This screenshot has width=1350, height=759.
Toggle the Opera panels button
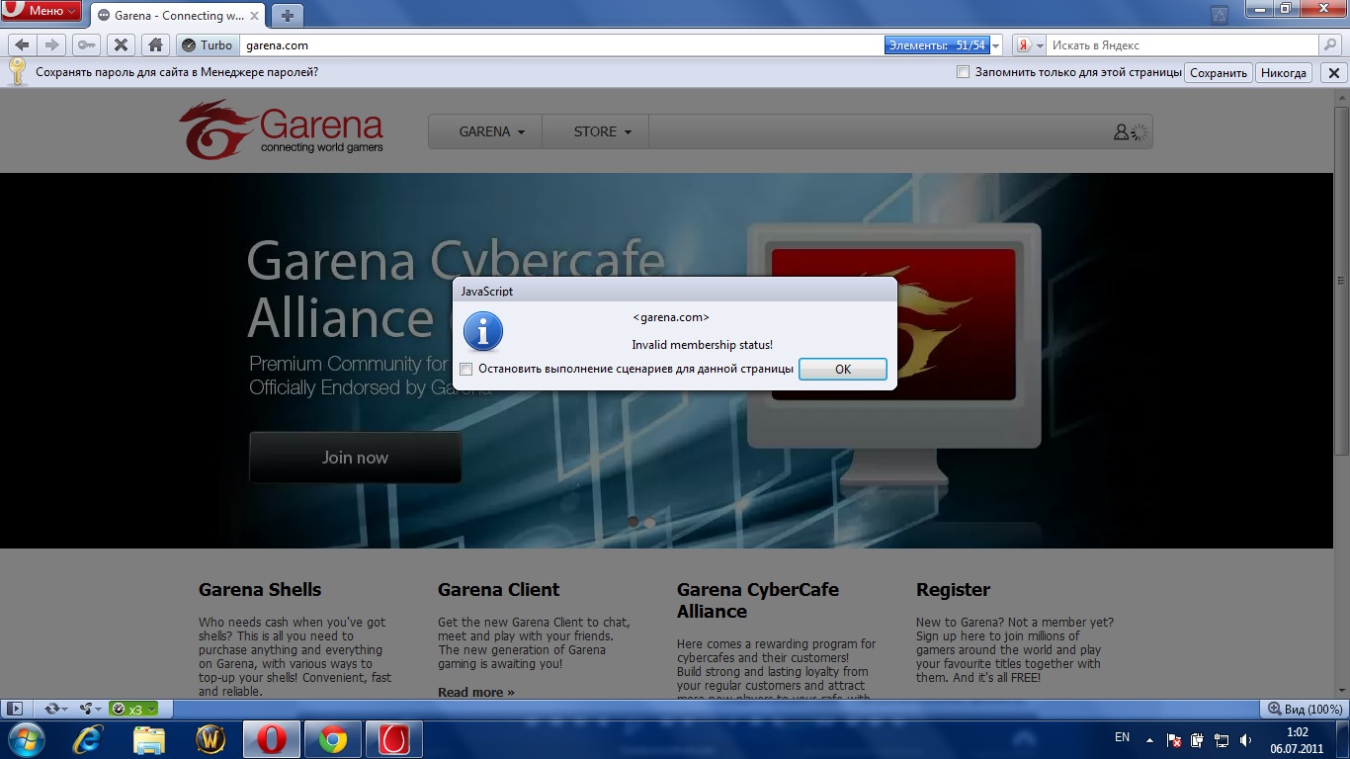[14, 709]
